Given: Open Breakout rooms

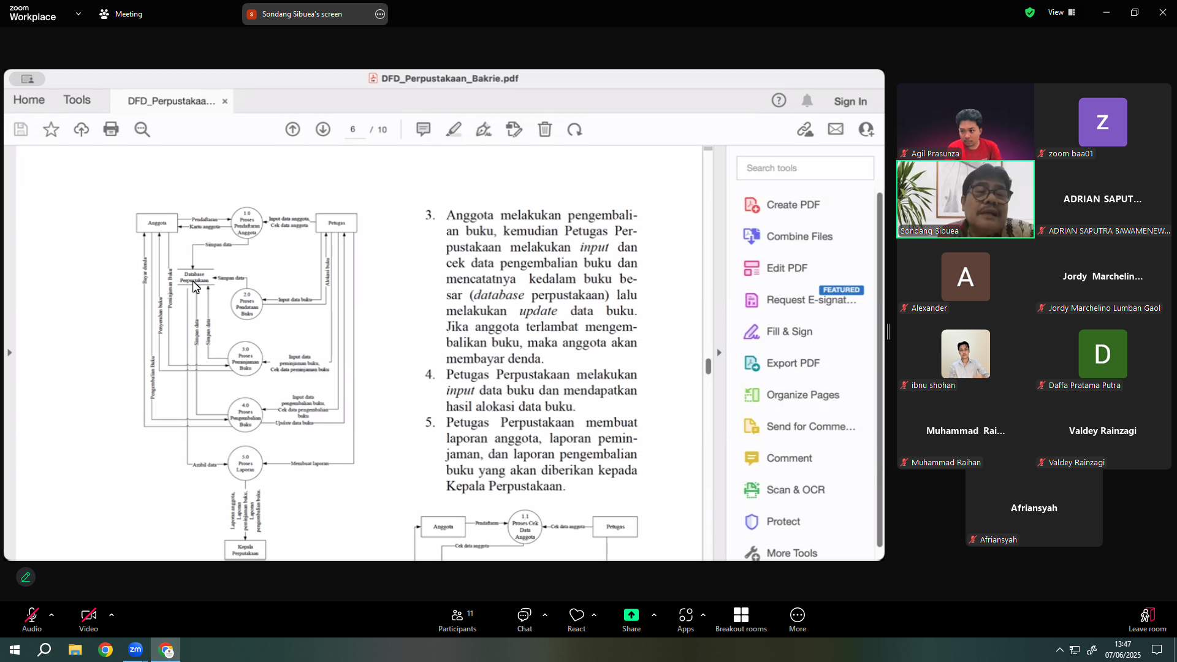Looking at the screenshot, I should click(x=741, y=620).
